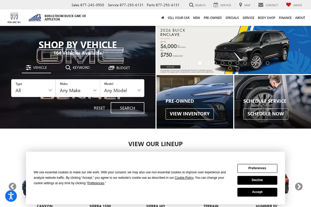This screenshot has height=207, width=311.
Task: Click Reset in vehicle search
Action: tap(99, 108)
